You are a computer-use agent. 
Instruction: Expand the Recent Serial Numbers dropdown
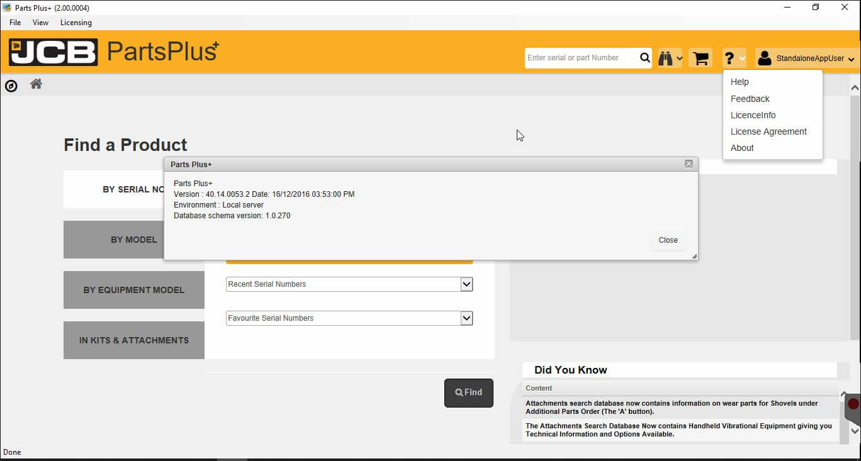coord(466,284)
